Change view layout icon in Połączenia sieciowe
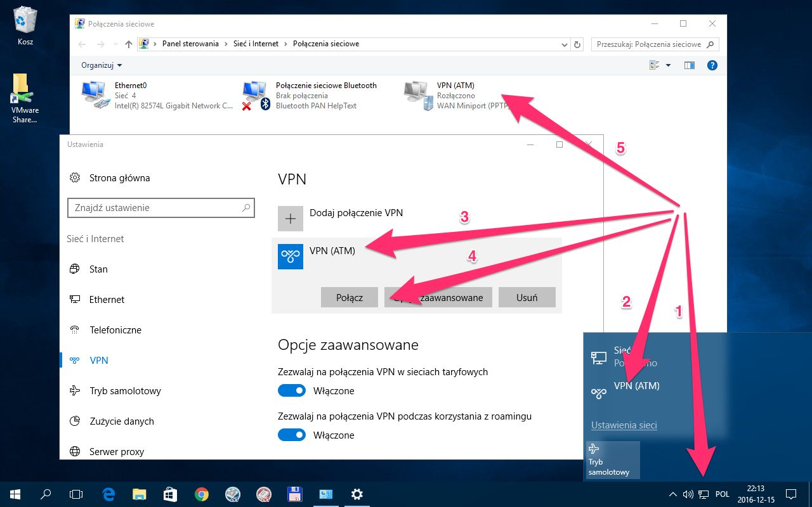 pyautogui.click(x=655, y=65)
